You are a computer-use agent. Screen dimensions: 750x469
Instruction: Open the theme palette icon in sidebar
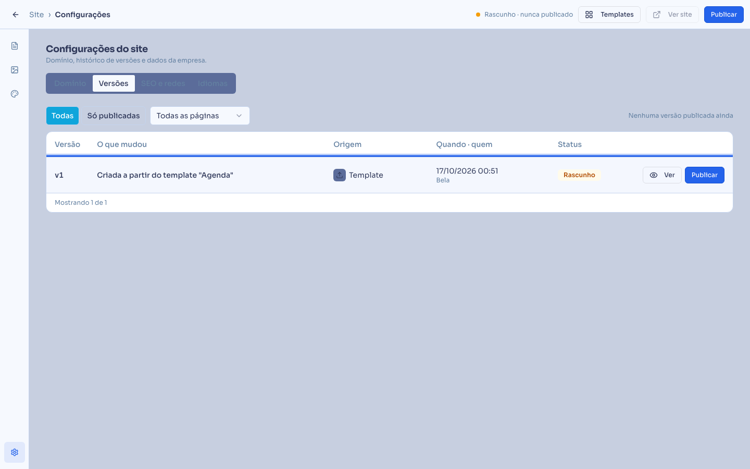(15, 94)
